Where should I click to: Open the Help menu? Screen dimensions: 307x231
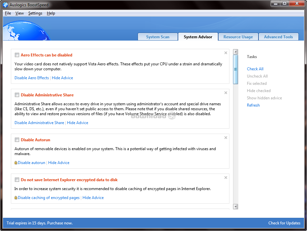tap(51, 13)
